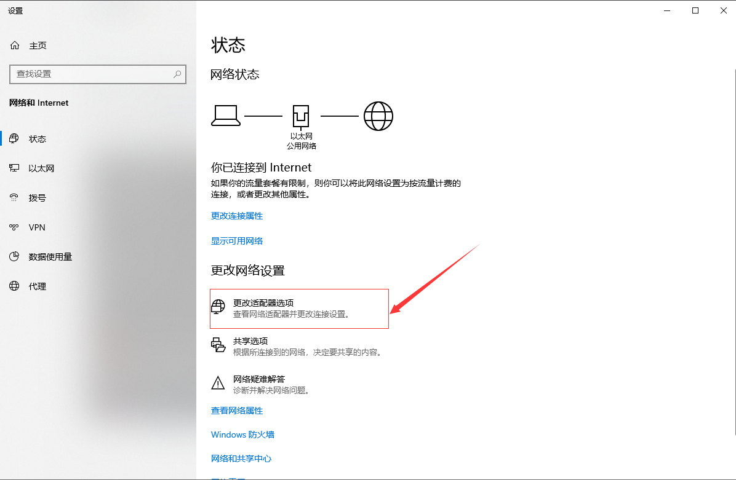Click the VPN icon in sidebar

tap(15, 227)
